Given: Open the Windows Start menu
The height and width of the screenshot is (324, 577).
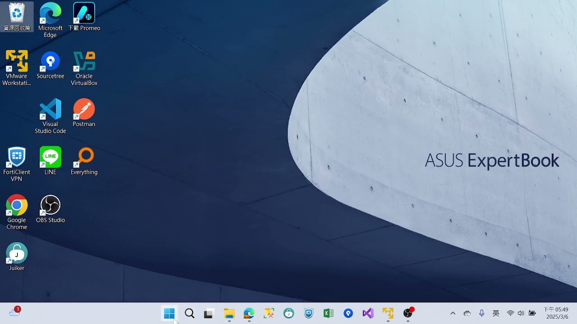Looking at the screenshot, I should click(x=169, y=314).
